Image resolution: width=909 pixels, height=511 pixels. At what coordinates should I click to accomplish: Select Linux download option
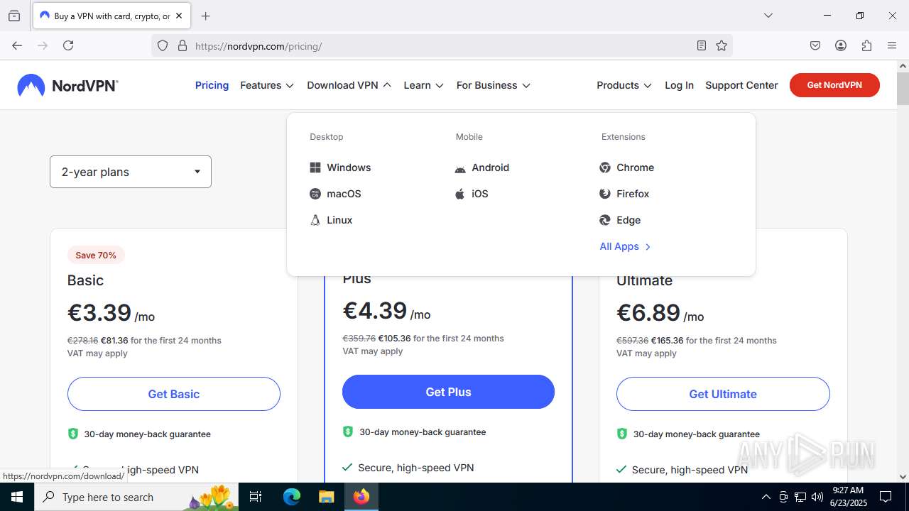[332, 220]
